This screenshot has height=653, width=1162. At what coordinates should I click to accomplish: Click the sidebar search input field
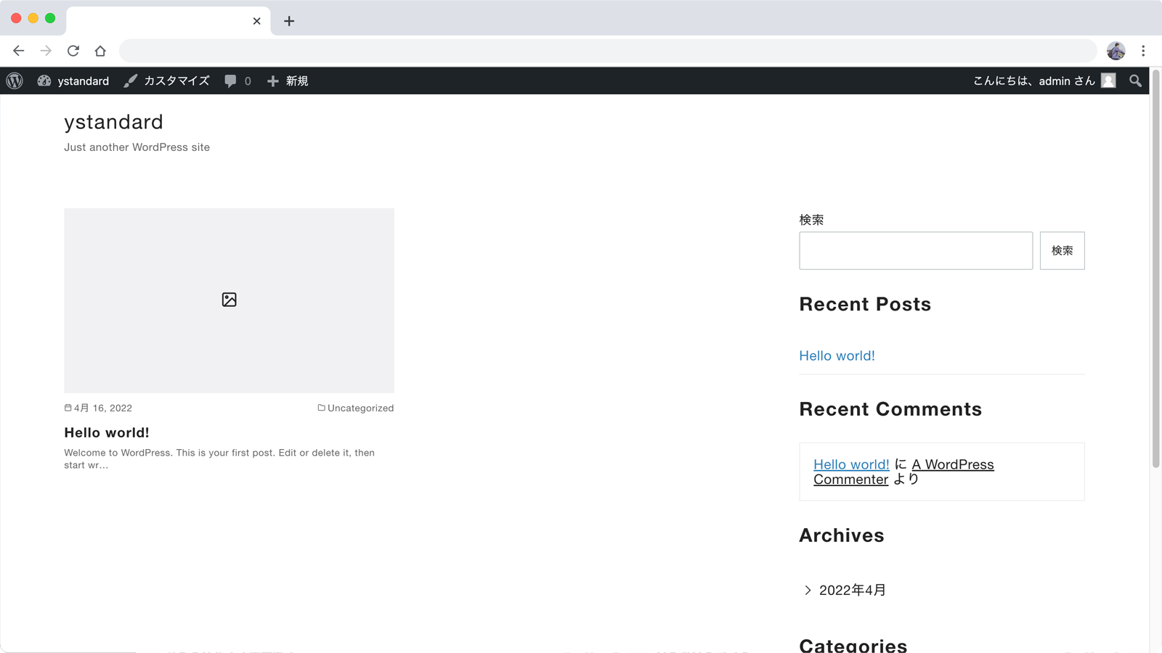pos(915,250)
